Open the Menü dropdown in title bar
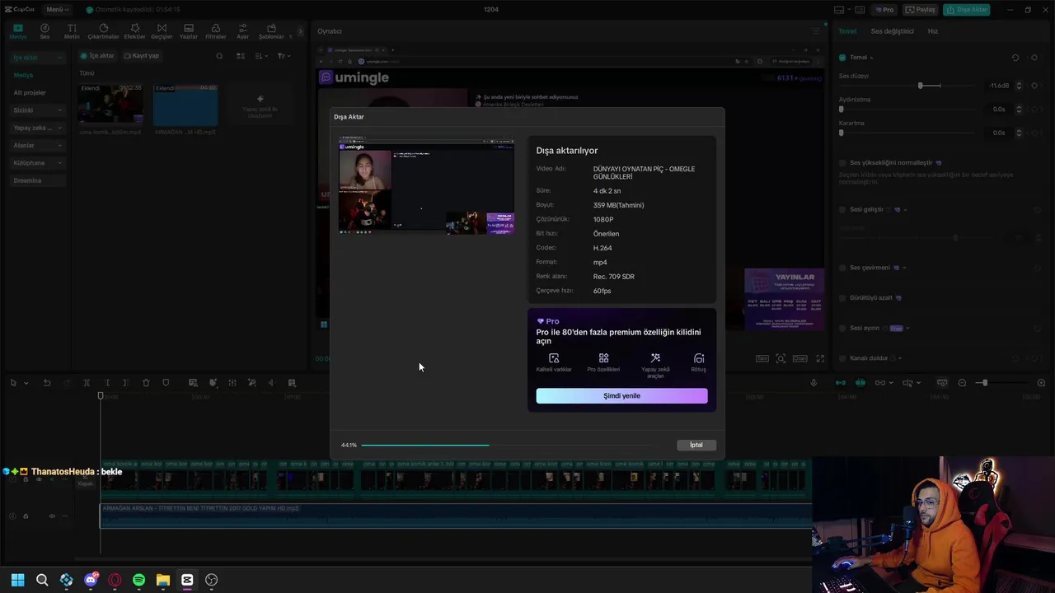 (x=56, y=10)
